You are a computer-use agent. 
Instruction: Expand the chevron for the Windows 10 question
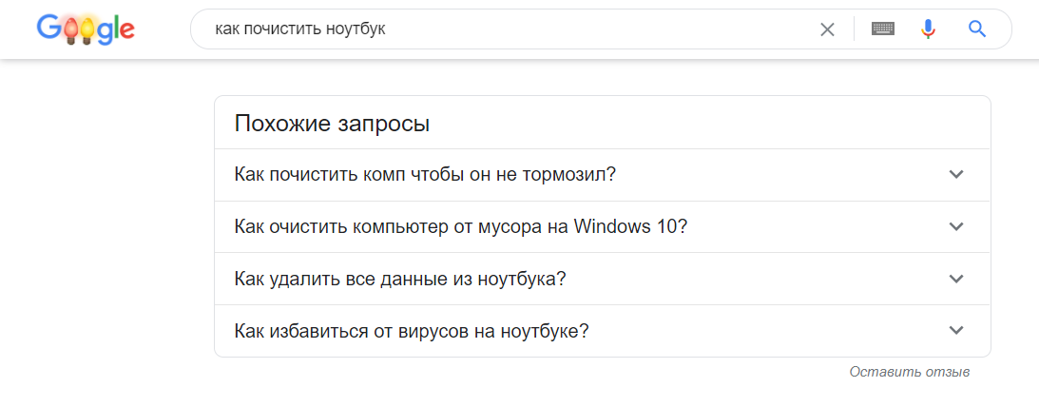tap(956, 227)
